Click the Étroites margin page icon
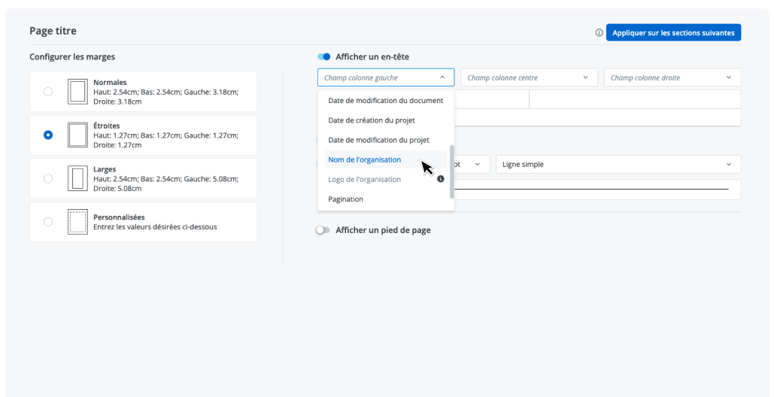The image size is (774, 397). point(77,135)
